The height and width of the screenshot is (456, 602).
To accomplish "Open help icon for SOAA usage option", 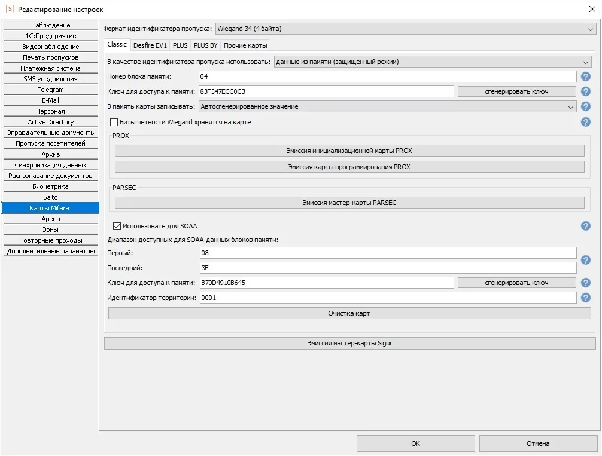I will (586, 226).
